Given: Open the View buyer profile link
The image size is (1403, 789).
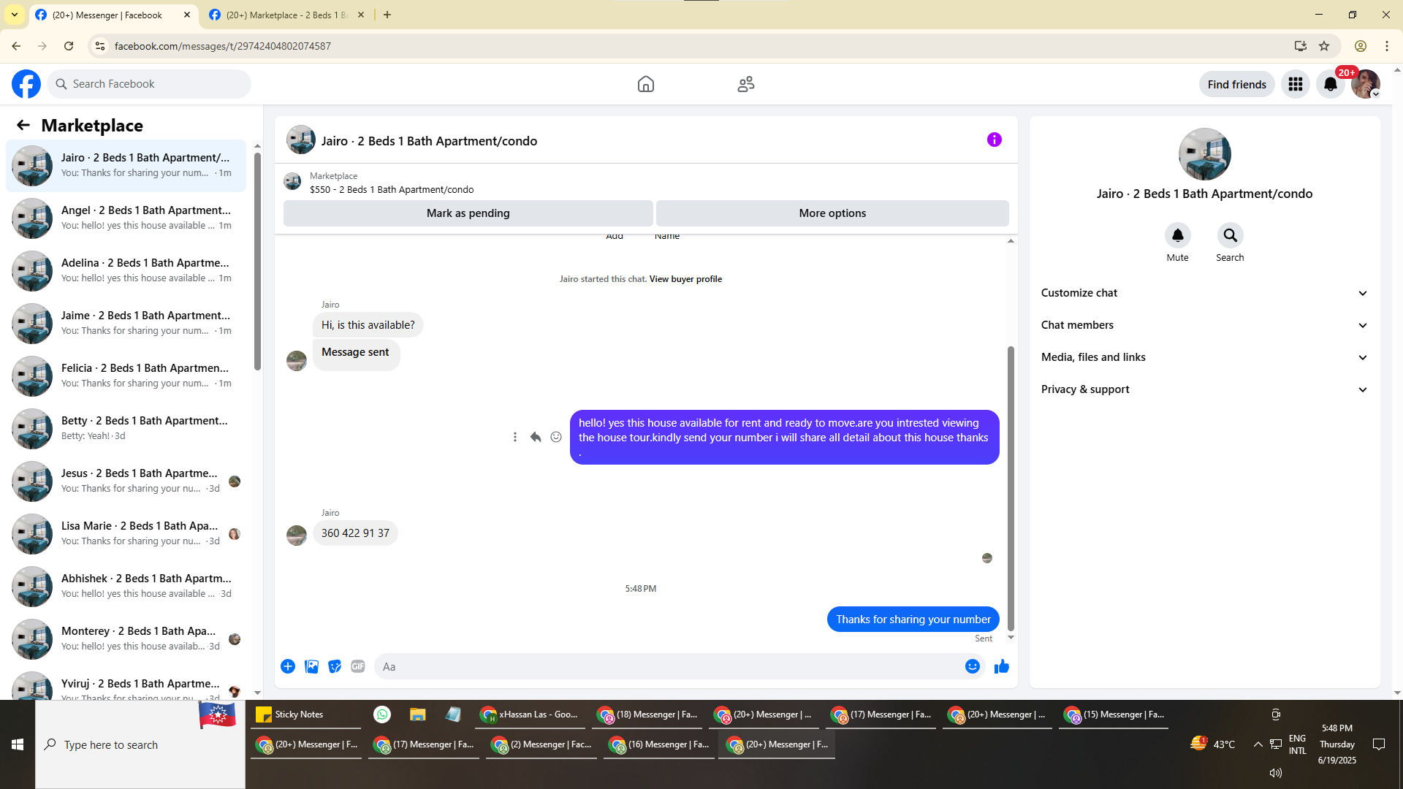Looking at the screenshot, I should pos(685,279).
